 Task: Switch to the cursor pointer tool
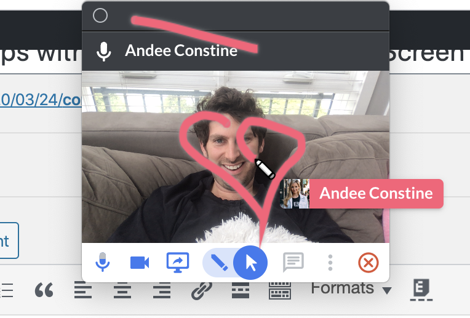pyautogui.click(x=250, y=263)
